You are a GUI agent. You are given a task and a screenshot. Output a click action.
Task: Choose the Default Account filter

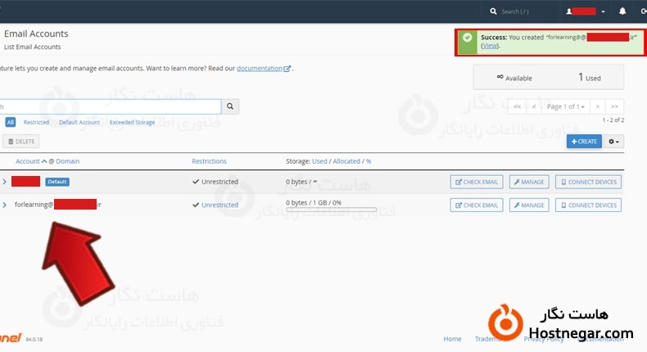[79, 122]
